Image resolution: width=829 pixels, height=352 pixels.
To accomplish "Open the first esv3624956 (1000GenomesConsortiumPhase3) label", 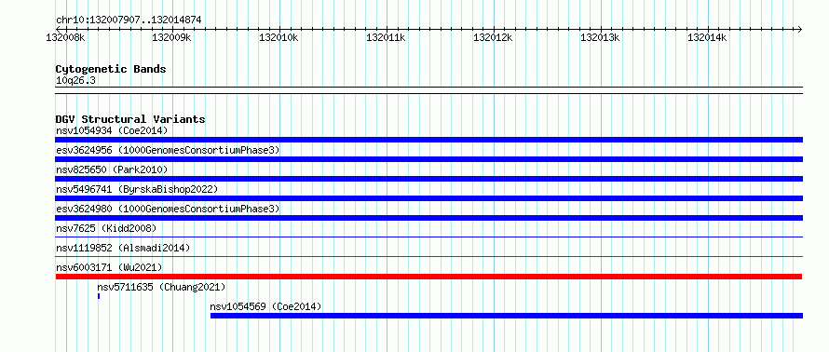I will point(168,150).
